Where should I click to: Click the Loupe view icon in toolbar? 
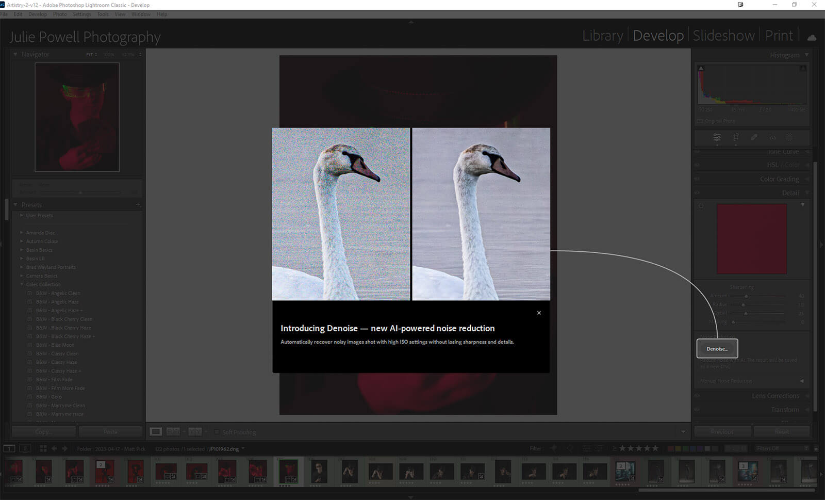pos(156,432)
